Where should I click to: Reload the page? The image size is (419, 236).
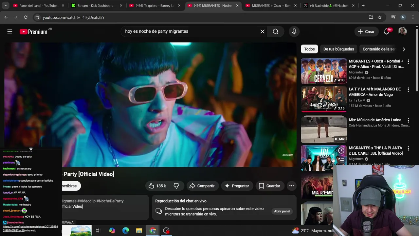click(26, 17)
